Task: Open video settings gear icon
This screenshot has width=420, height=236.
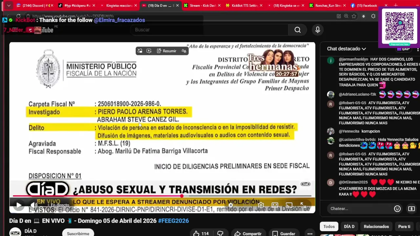Action: tap(261, 205)
